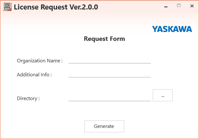Focus the Directory path text field
Image resolution: width=199 pixels, height=139 pixels.
click(x=110, y=98)
